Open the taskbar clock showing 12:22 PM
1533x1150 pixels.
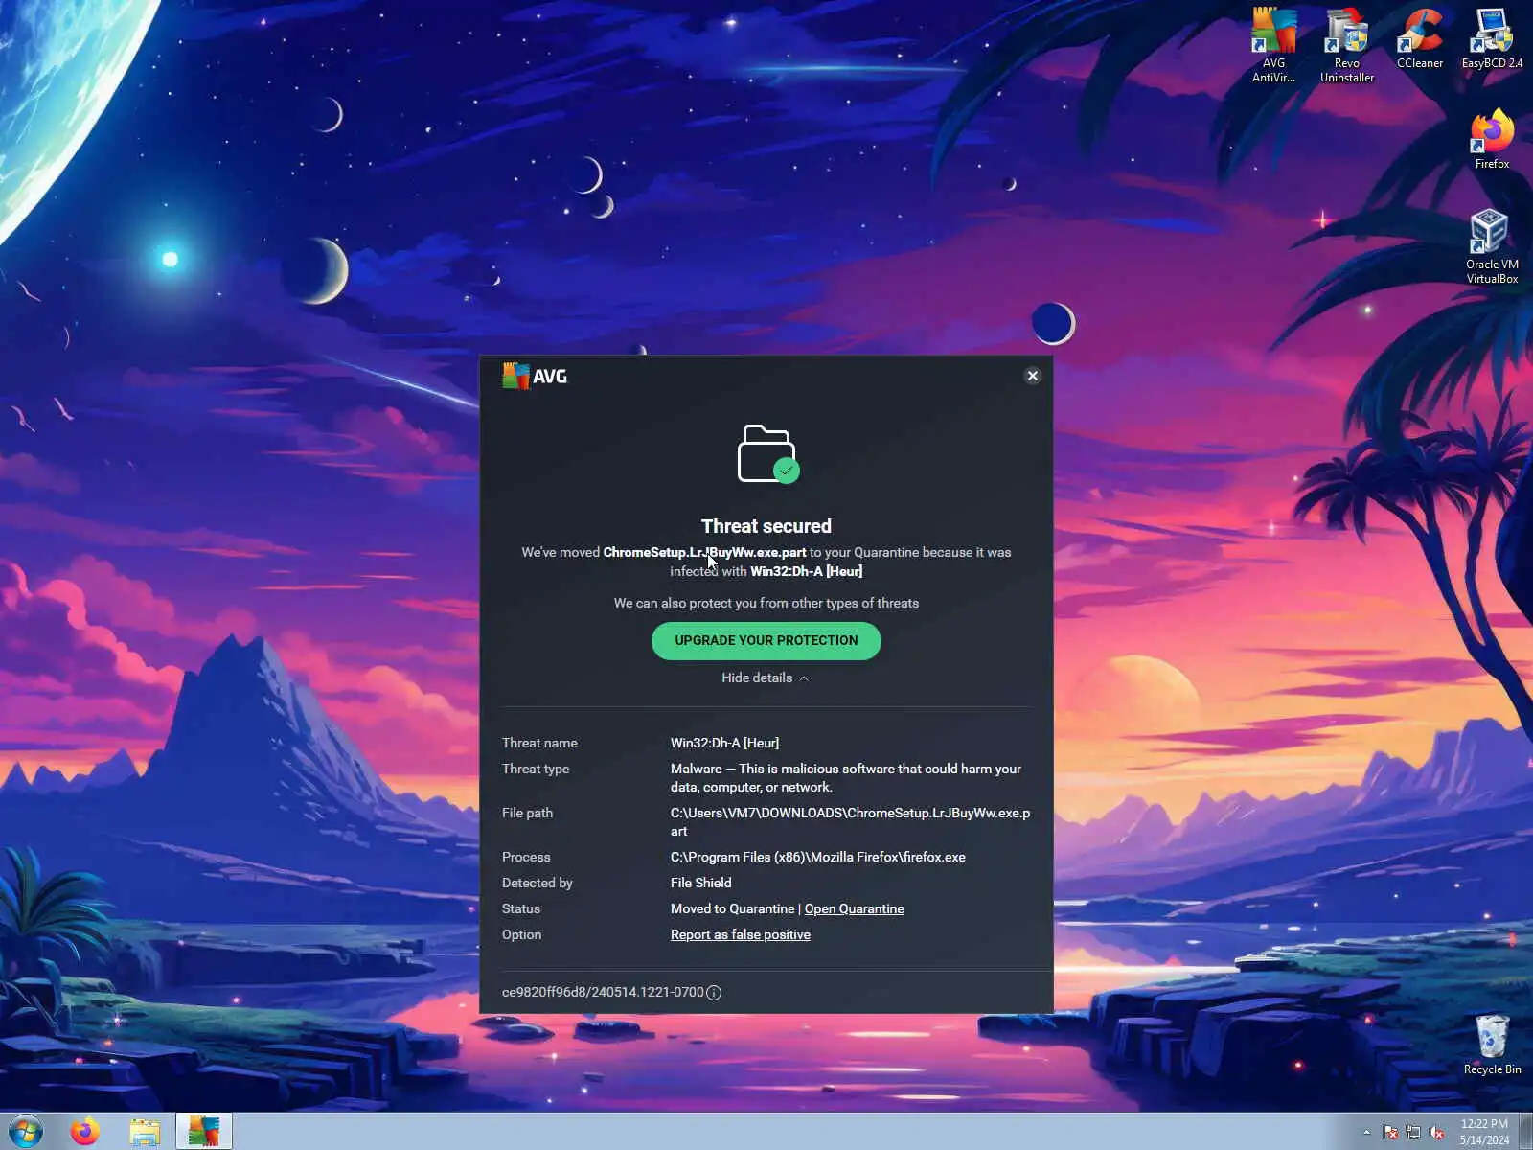point(1484,1132)
